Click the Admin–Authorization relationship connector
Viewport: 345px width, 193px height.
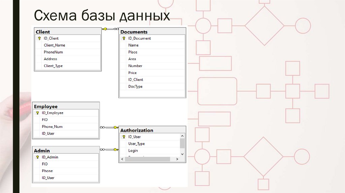click(x=109, y=150)
